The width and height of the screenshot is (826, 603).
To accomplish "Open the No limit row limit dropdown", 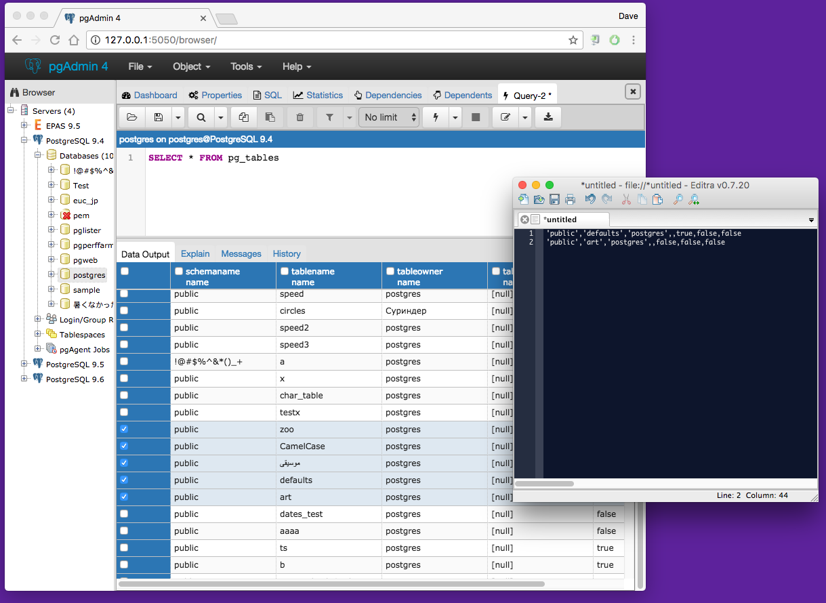I will coord(390,117).
